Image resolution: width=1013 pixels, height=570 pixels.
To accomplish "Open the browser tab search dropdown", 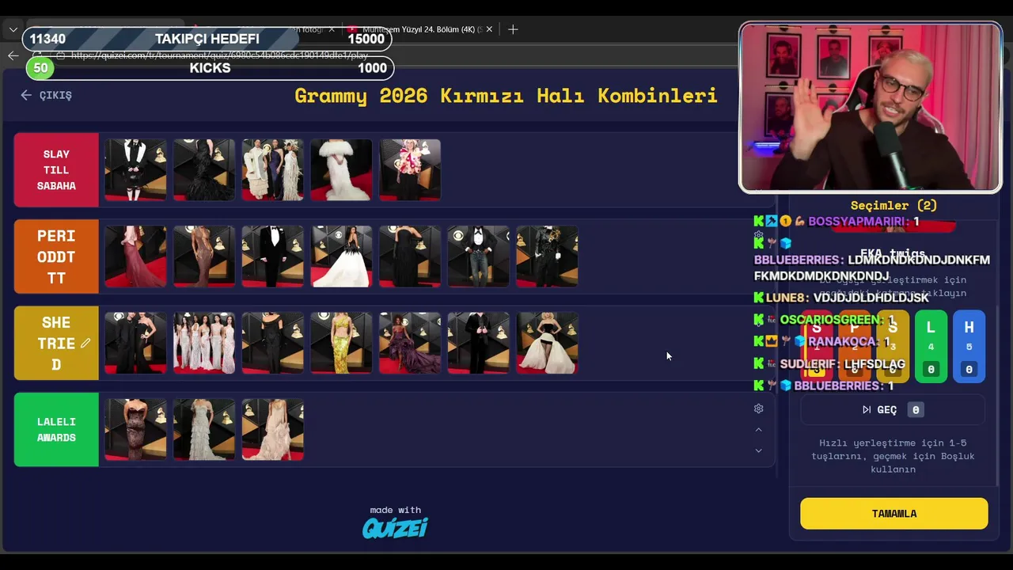I will click(13, 29).
